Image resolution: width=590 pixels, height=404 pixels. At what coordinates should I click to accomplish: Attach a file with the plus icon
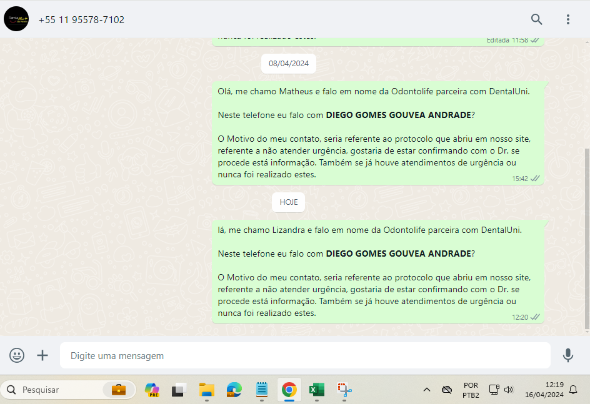42,355
